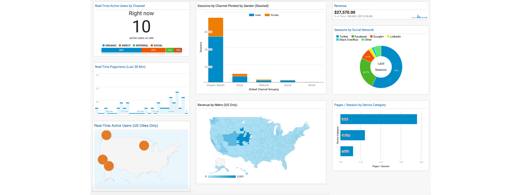Click the -6 min time label
This screenshot has width=521, height=195.
tap(171, 111)
